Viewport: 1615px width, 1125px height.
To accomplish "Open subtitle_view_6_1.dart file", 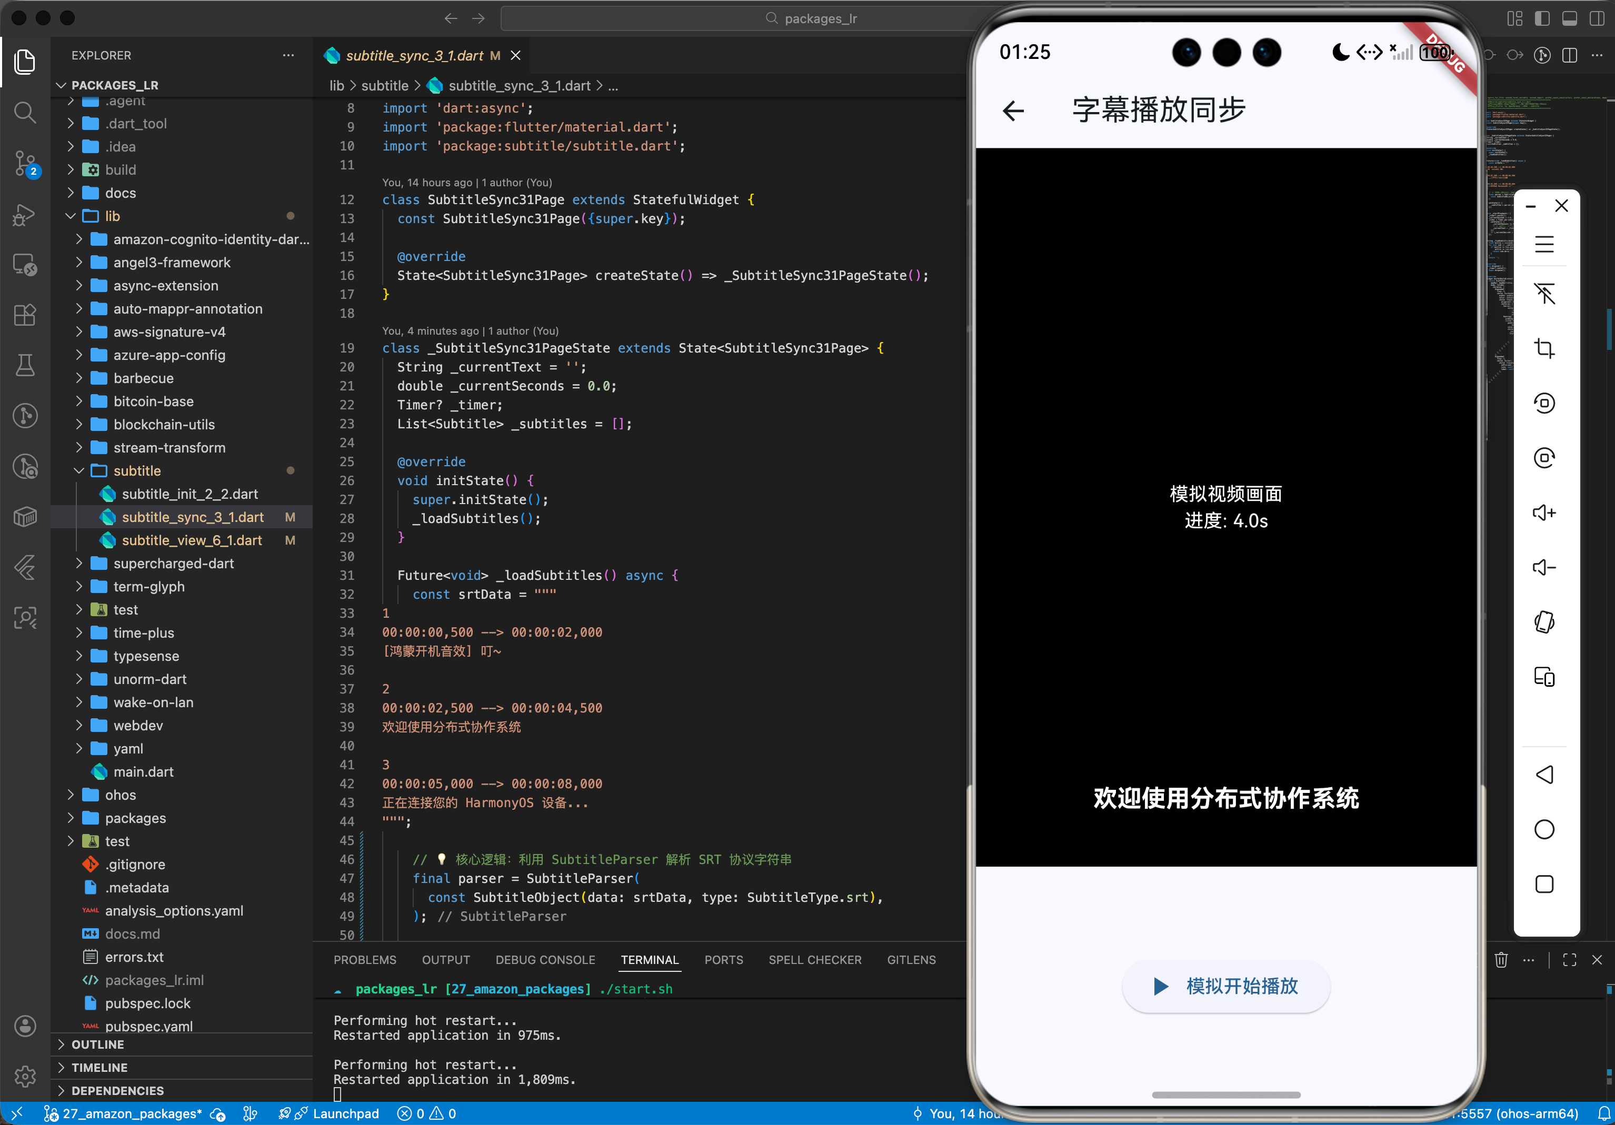I will click(x=191, y=541).
